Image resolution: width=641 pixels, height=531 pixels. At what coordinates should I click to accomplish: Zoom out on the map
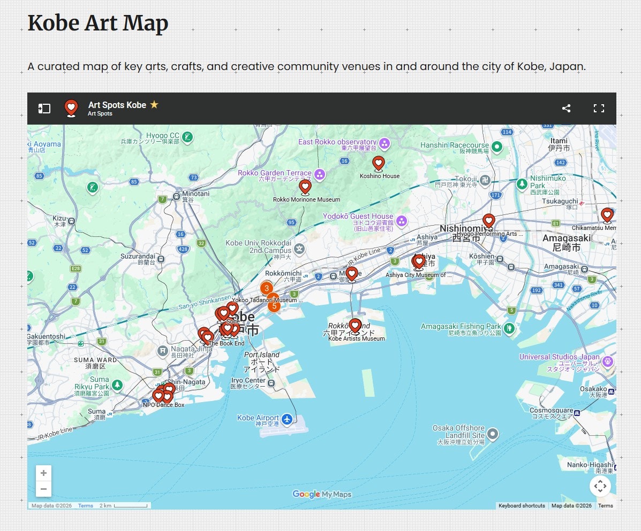pos(44,489)
